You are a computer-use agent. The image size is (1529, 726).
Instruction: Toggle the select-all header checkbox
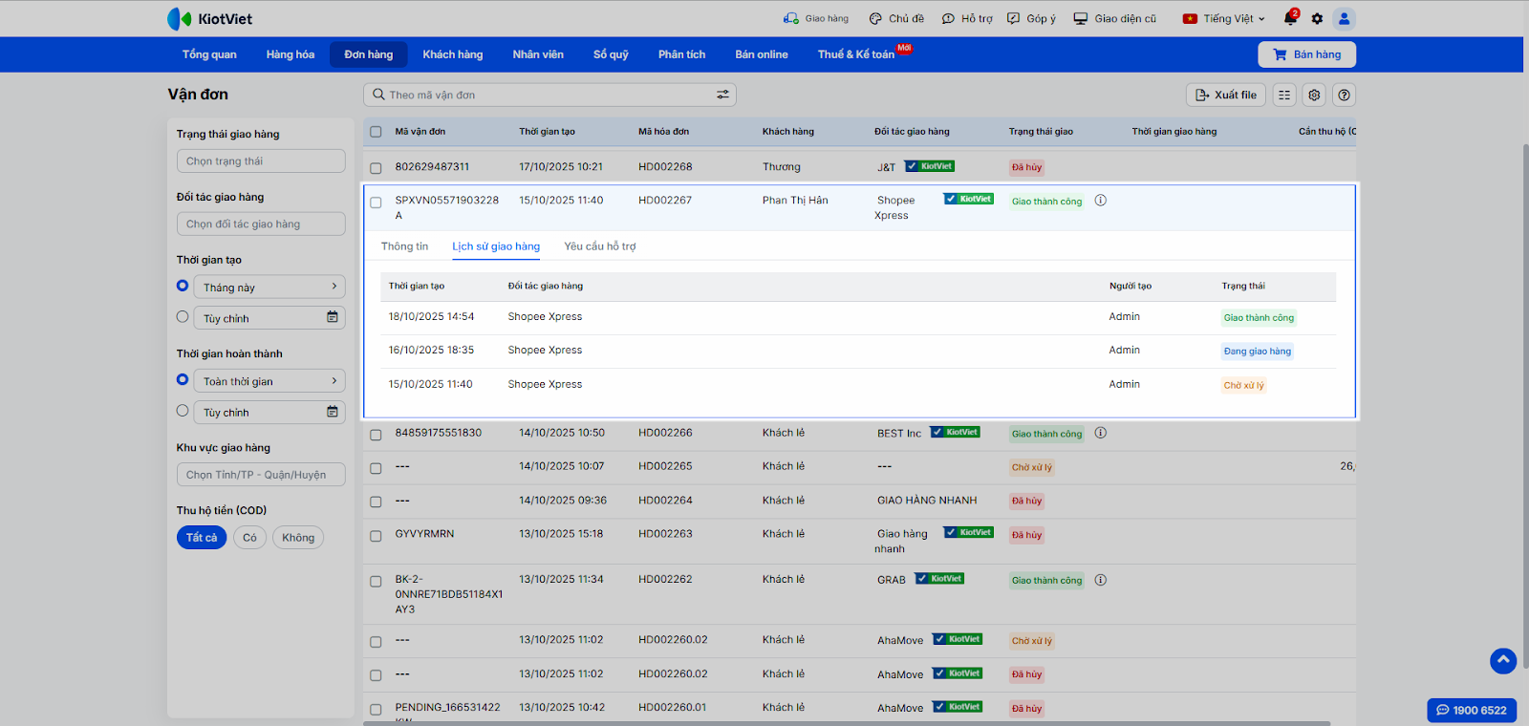click(x=376, y=132)
